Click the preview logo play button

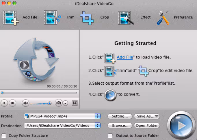pos(24,65)
